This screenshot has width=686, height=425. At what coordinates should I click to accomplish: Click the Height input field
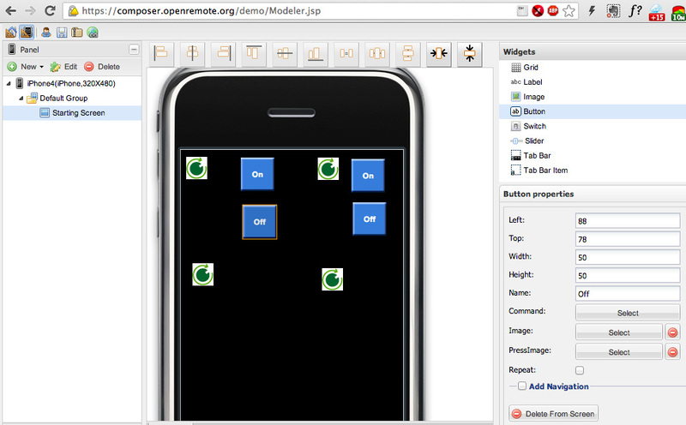tap(628, 276)
